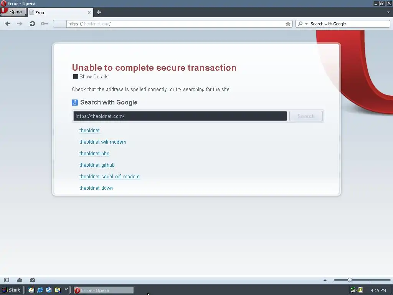Click the 'Unable to complete secure transaction' heading
393x295 pixels.
154,68
